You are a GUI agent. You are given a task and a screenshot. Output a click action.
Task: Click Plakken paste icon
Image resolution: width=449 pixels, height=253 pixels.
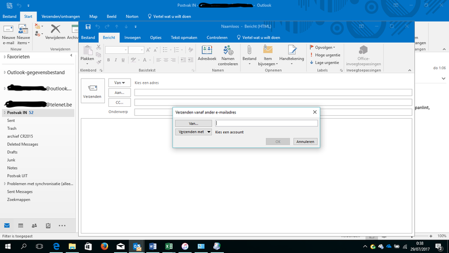pos(87,51)
